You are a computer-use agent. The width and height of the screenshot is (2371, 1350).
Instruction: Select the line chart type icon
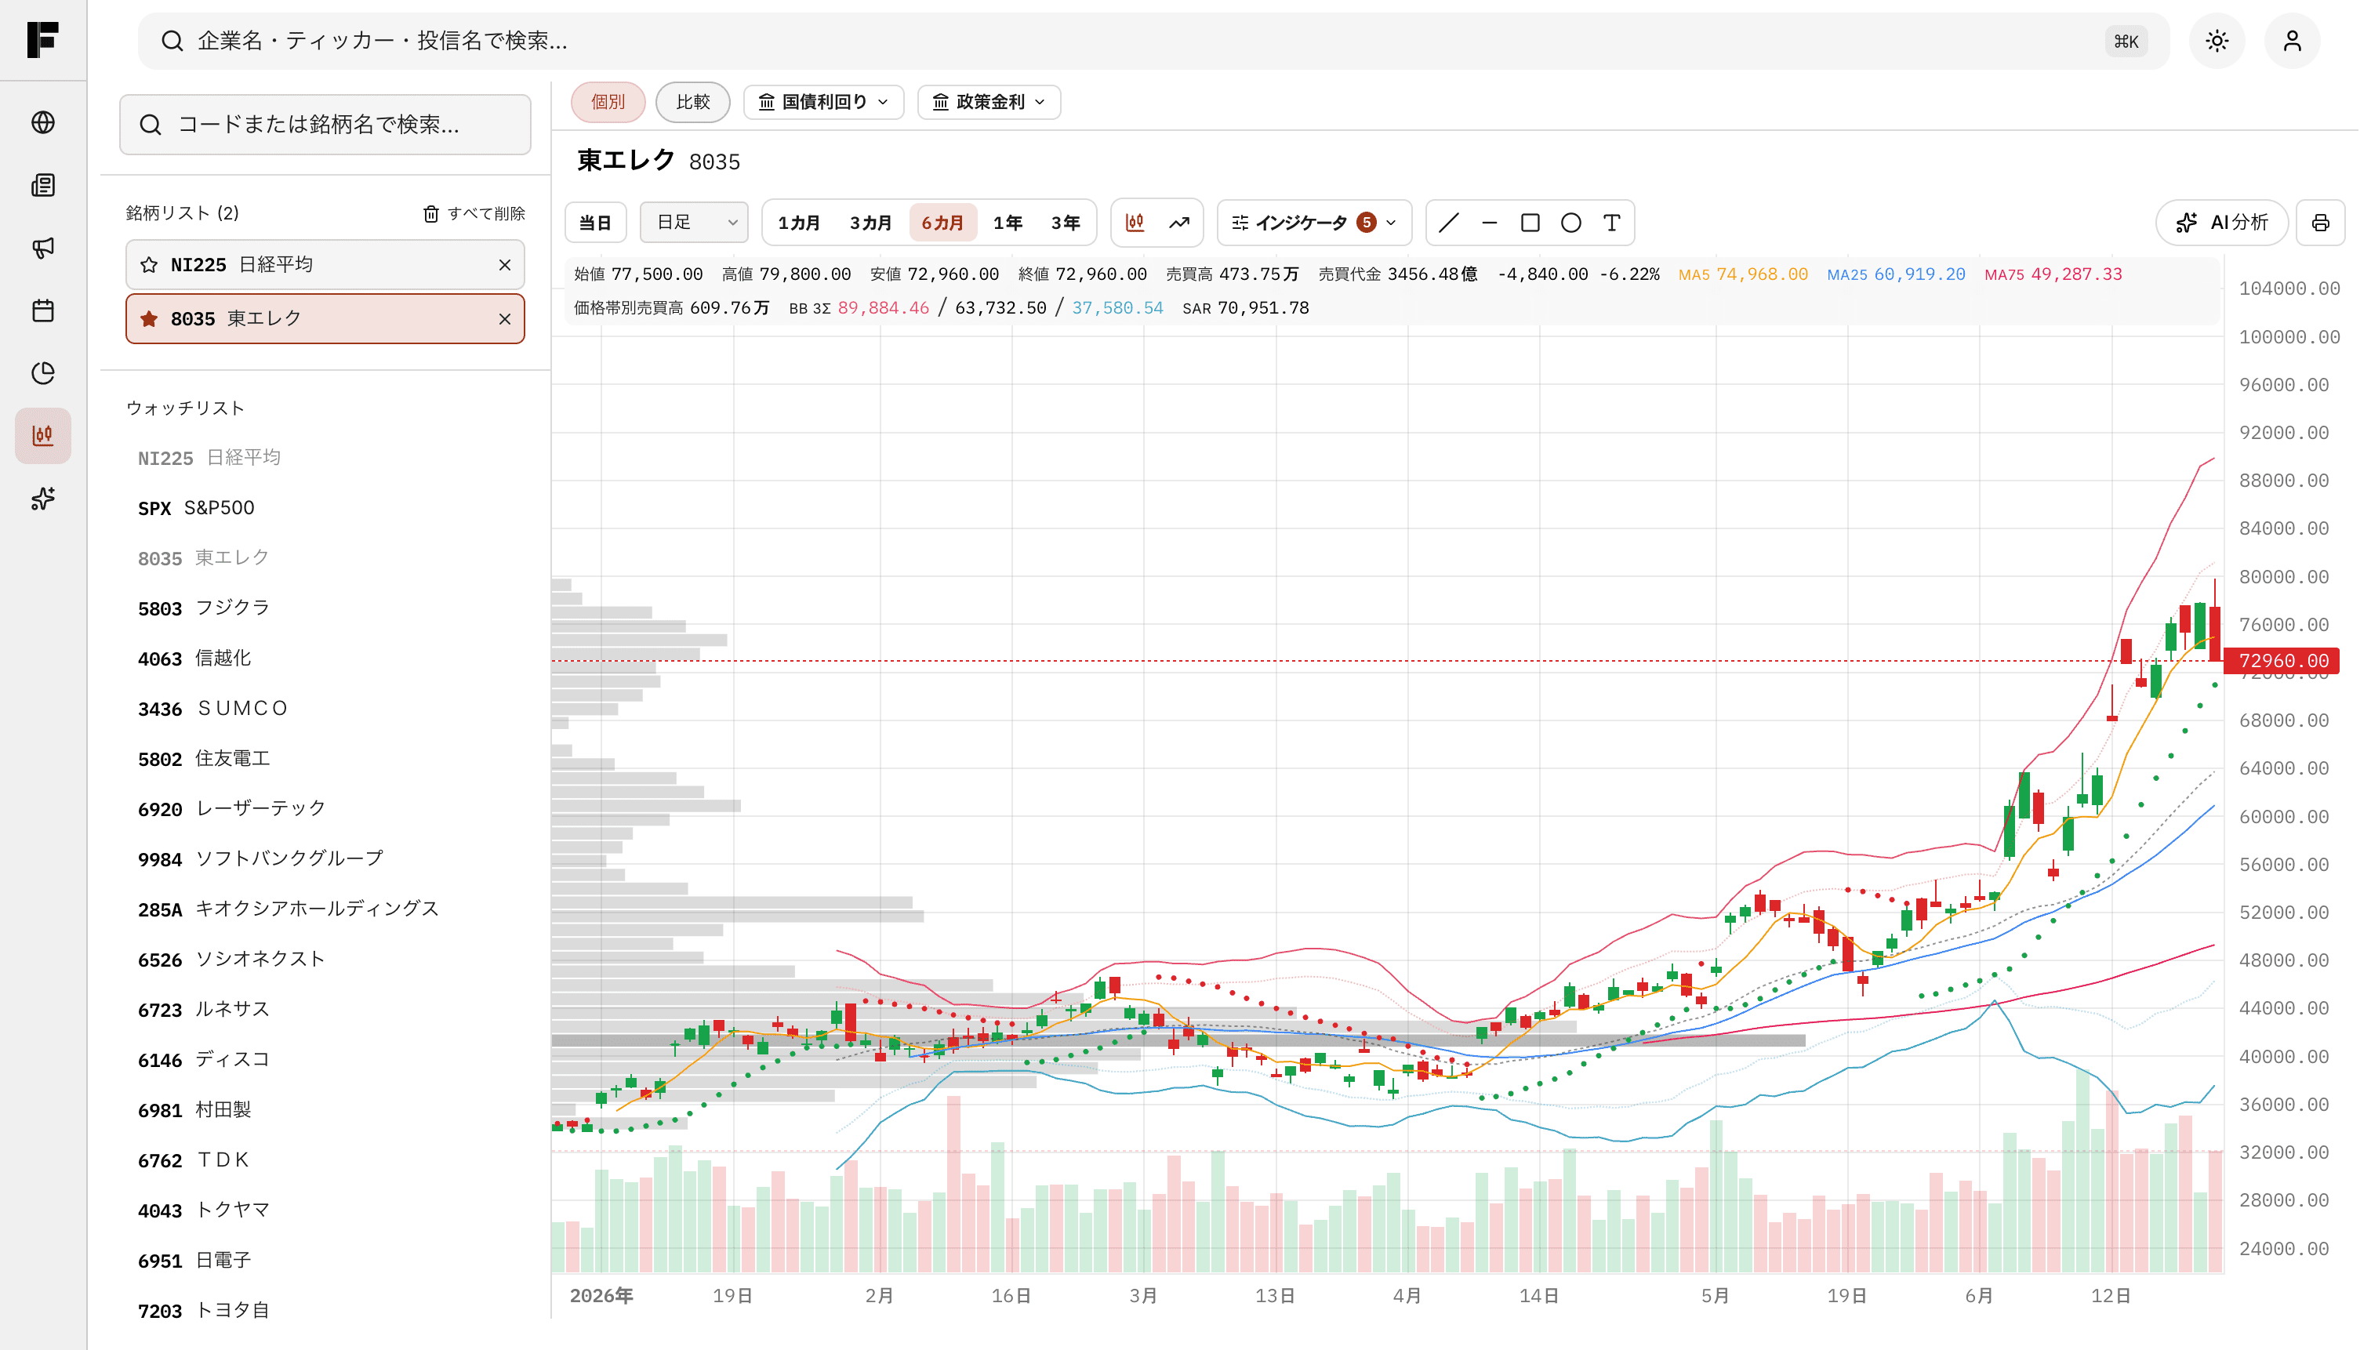1178,223
